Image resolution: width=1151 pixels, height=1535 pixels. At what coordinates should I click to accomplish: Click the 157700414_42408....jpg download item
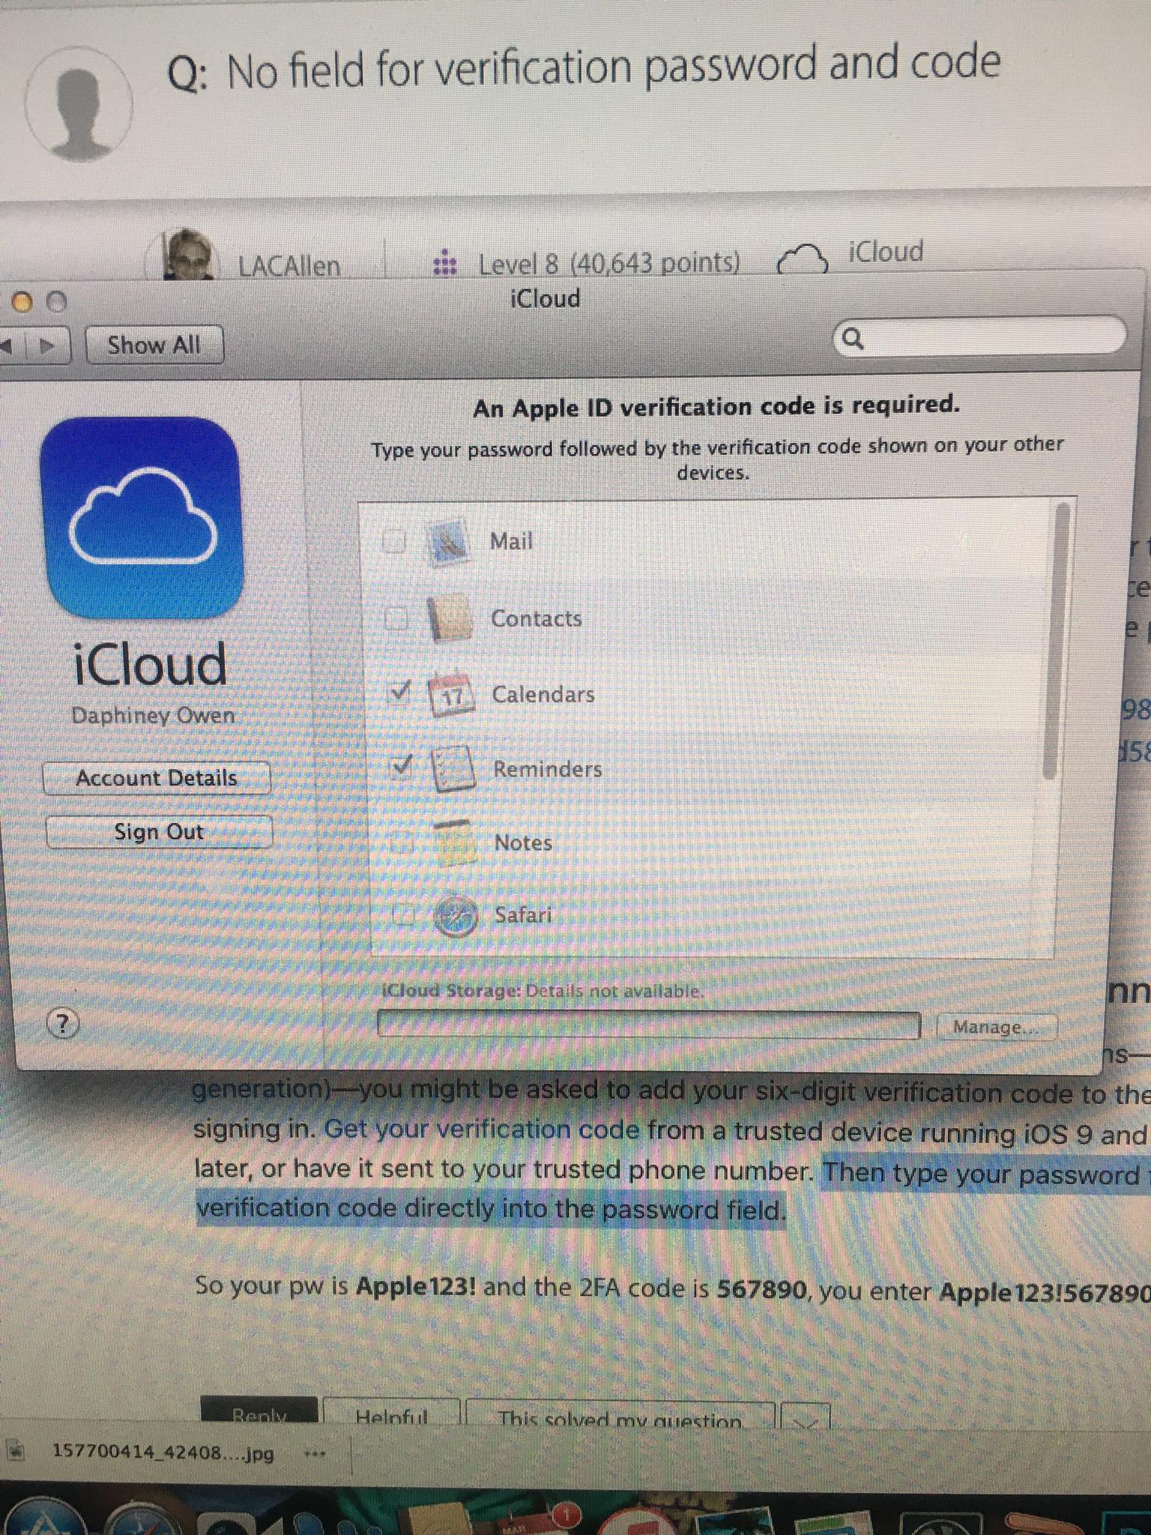[x=163, y=1453]
